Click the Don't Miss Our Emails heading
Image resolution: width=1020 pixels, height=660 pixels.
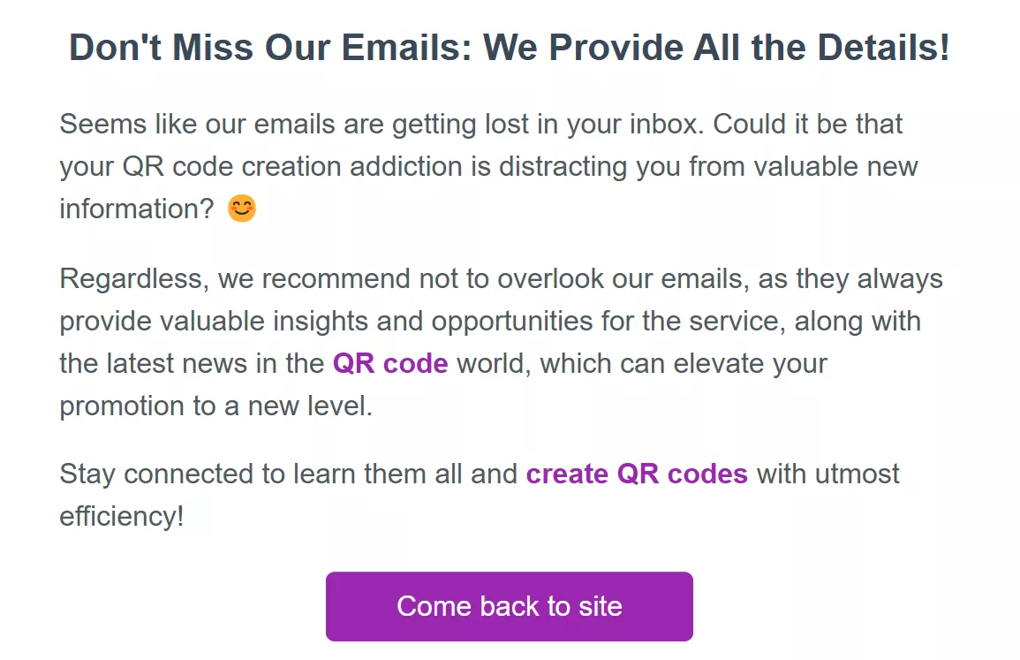pos(510,48)
